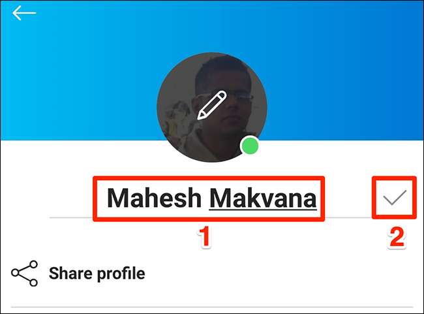Open the Share profile option
The width and height of the screenshot is (424, 314).
click(97, 274)
